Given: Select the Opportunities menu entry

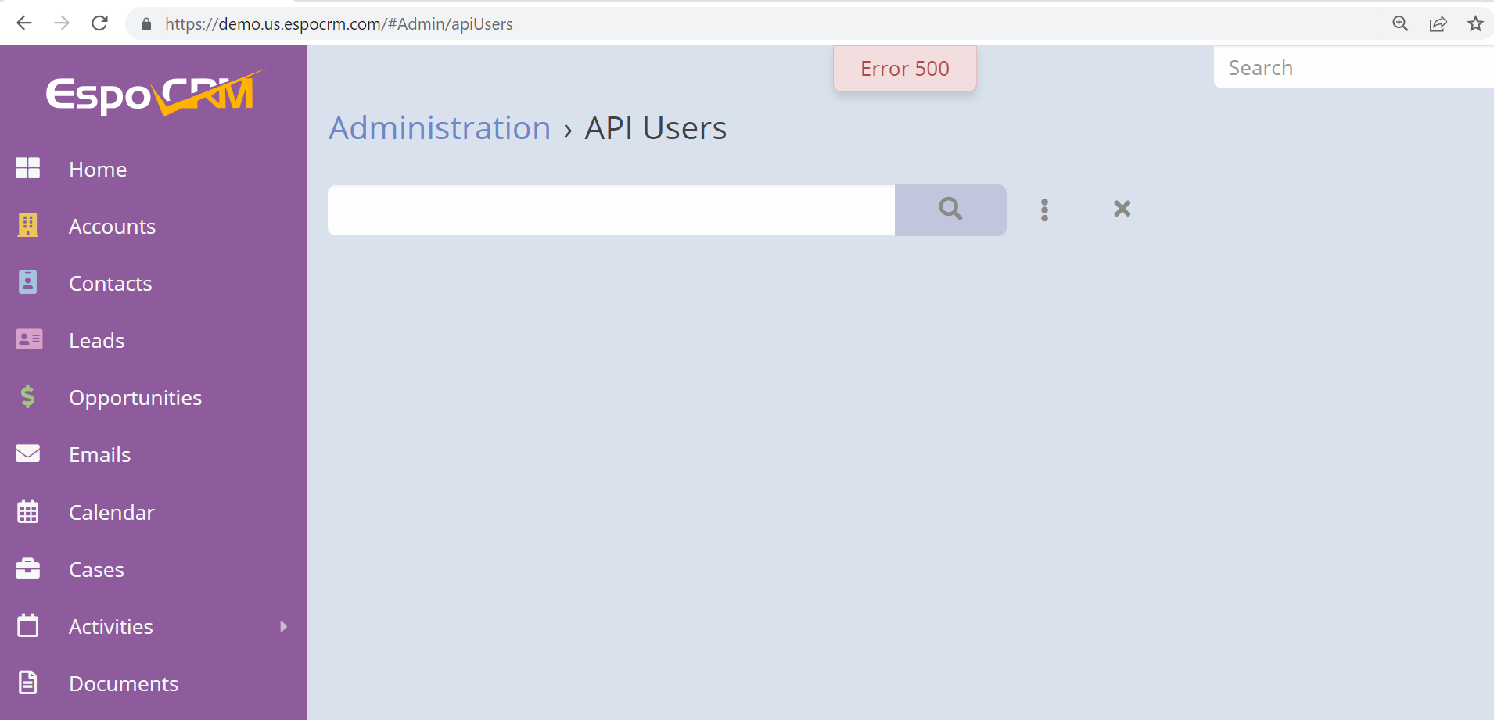Looking at the screenshot, I should click(x=135, y=396).
